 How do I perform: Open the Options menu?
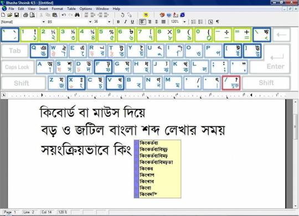86,9
